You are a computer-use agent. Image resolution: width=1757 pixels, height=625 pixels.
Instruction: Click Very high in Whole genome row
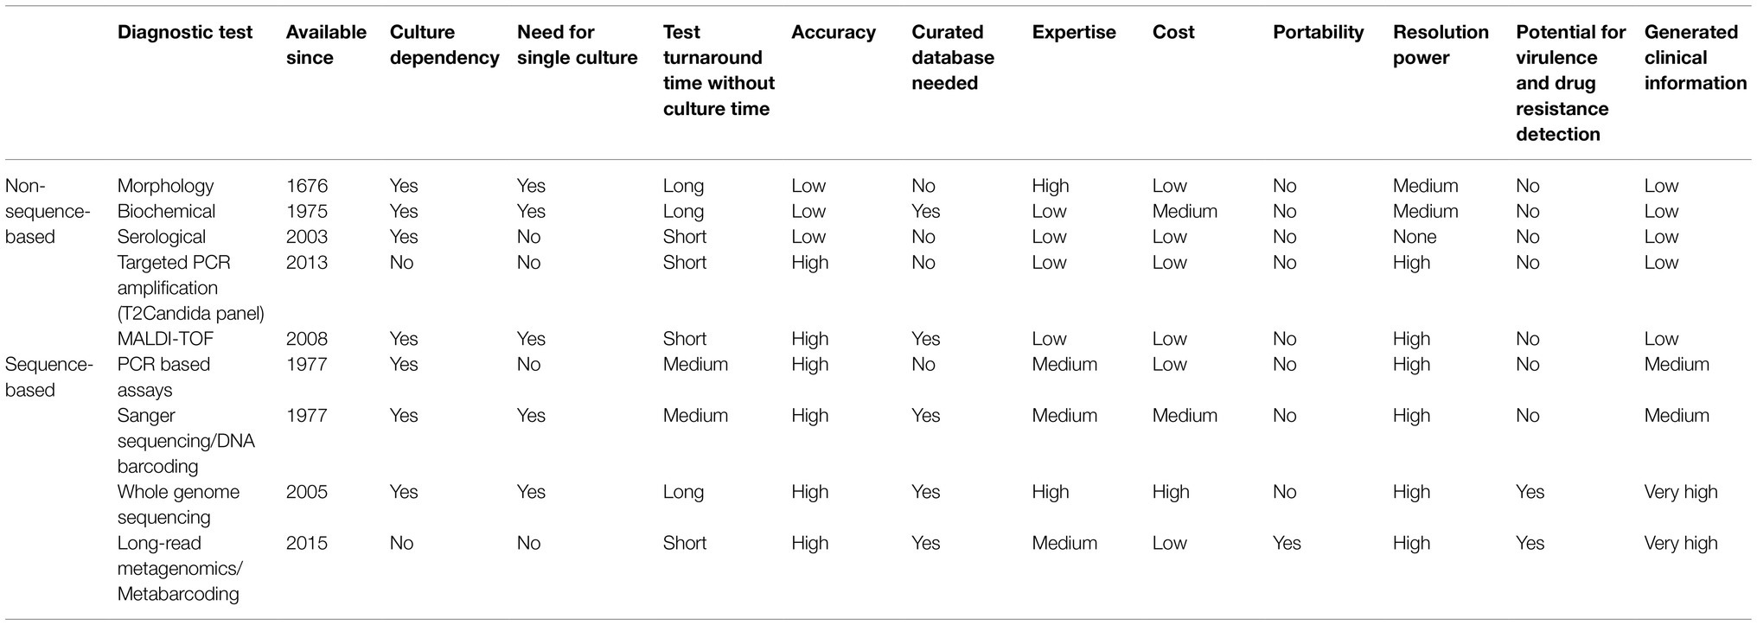1681,492
